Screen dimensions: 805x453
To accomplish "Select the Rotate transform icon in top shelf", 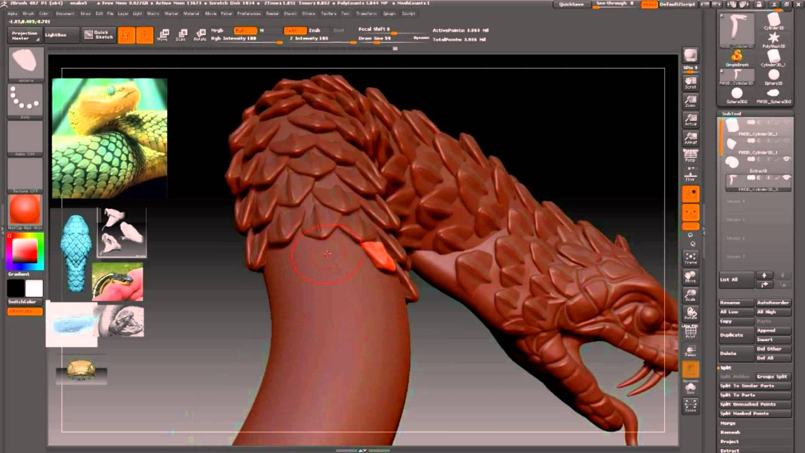I will pos(200,35).
